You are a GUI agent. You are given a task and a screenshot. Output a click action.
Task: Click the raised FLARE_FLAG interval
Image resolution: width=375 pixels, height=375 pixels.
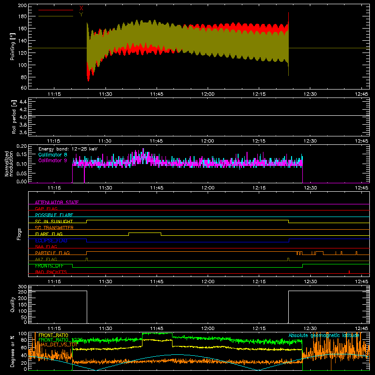(145, 232)
